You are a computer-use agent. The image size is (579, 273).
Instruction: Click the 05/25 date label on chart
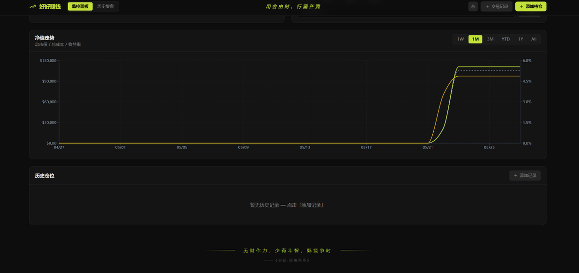coord(489,148)
